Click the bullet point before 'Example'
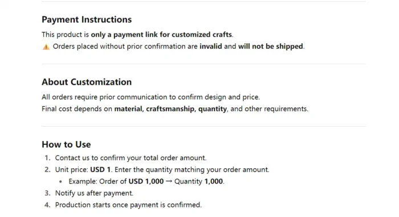This screenshot has height=217, width=399. (x=60, y=182)
